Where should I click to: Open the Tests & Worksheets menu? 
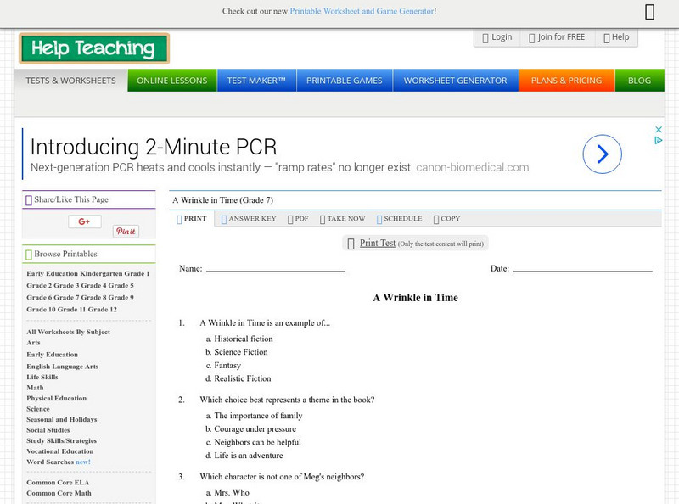coord(71,81)
